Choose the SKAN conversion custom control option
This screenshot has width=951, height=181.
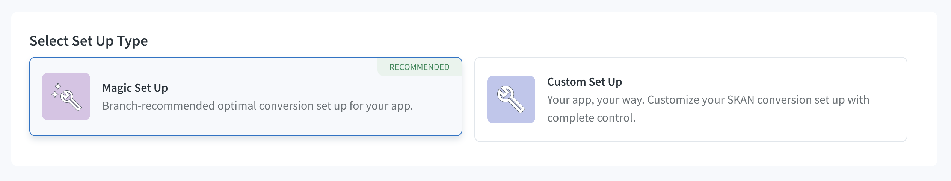click(691, 99)
